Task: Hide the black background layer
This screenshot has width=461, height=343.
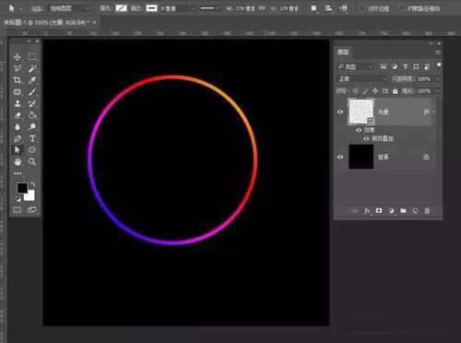Action: (340, 157)
